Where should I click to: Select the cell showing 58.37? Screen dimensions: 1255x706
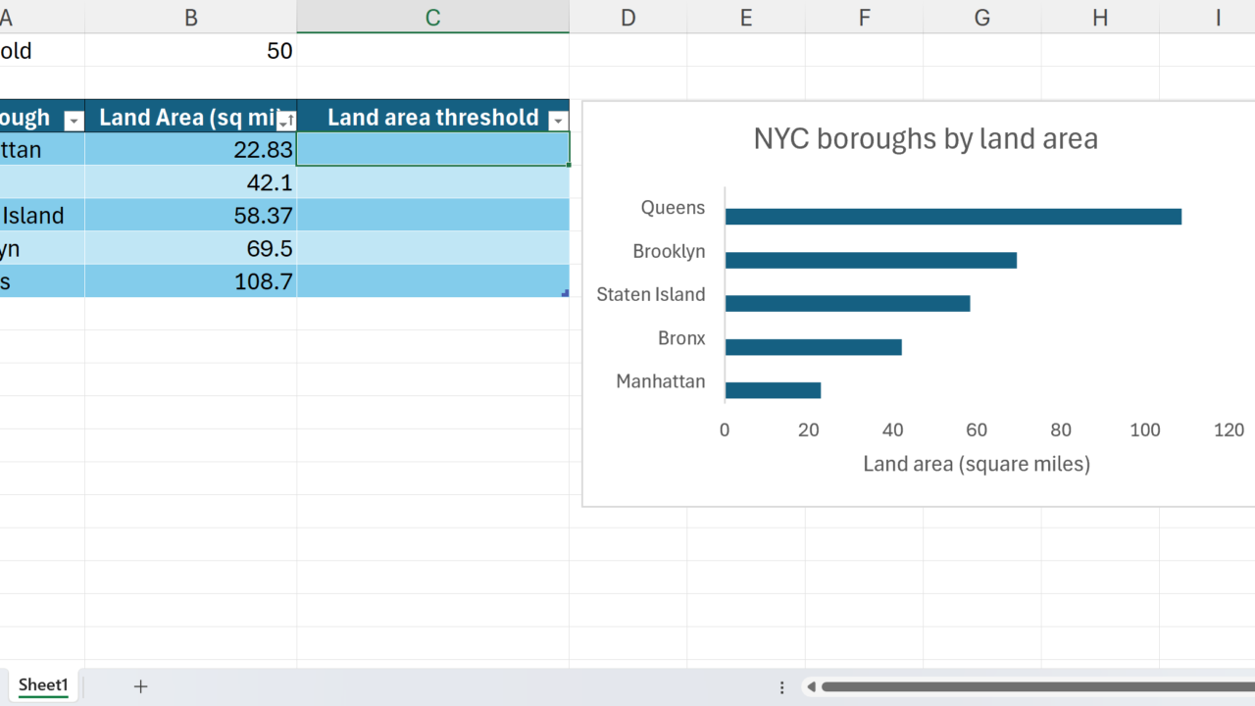(191, 216)
